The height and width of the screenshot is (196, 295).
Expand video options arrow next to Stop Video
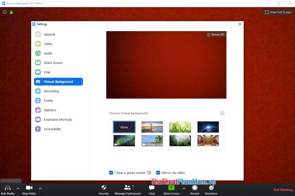tap(40, 188)
